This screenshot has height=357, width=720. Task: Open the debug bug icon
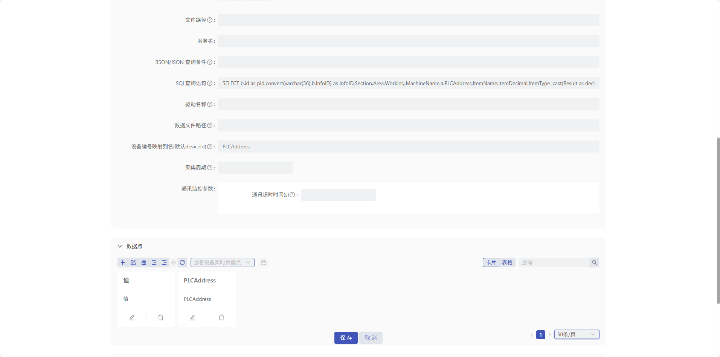(263, 262)
